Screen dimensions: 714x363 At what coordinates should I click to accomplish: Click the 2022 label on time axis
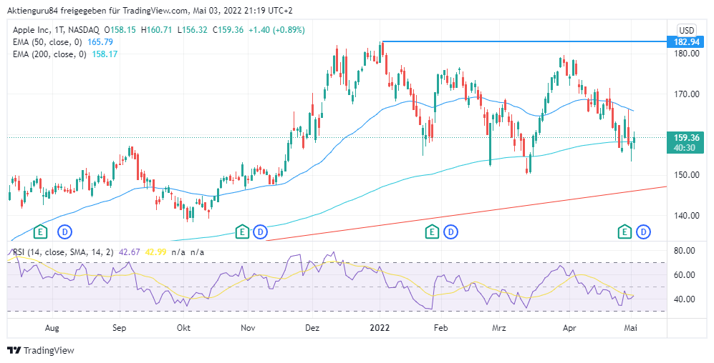[x=380, y=328]
